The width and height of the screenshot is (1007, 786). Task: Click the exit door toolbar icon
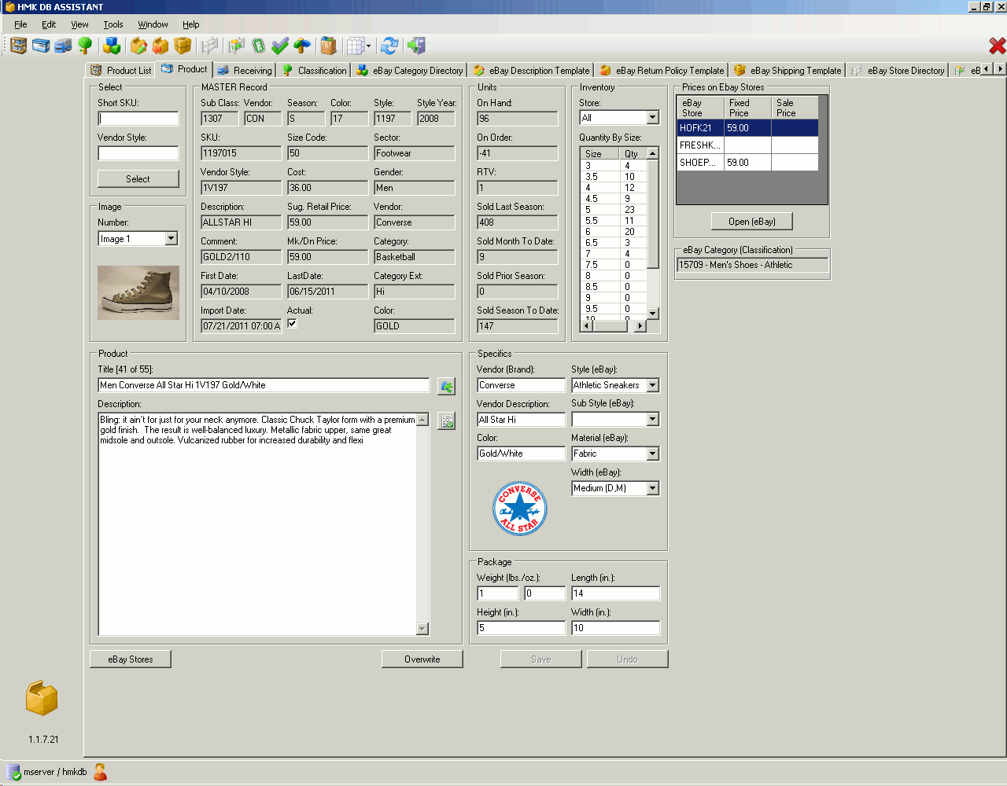(x=416, y=46)
